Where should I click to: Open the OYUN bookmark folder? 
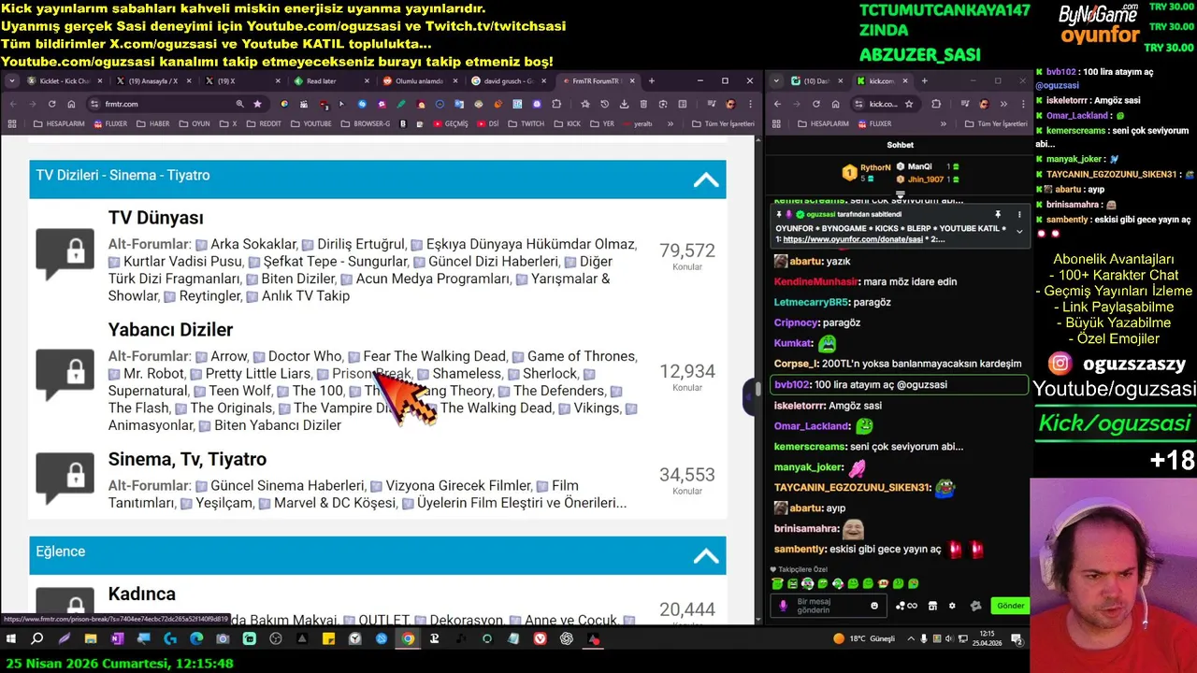(x=195, y=123)
